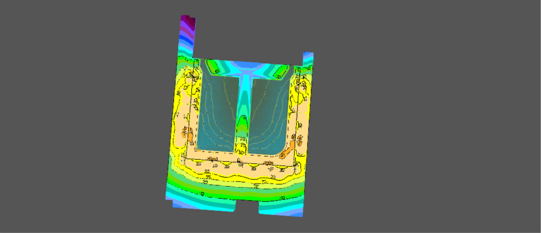Click the blue patch on the top-right tab
This screenshot has height=233, width=541.
point(308,56)
